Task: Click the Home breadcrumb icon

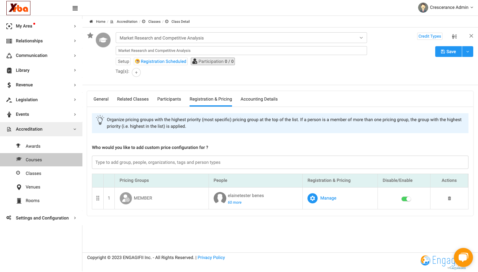Action: click(91, 22)
